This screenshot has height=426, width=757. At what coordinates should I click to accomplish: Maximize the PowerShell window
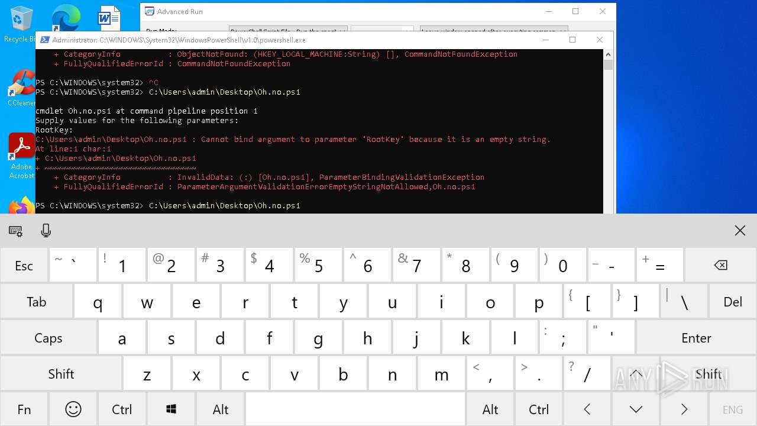572,40
